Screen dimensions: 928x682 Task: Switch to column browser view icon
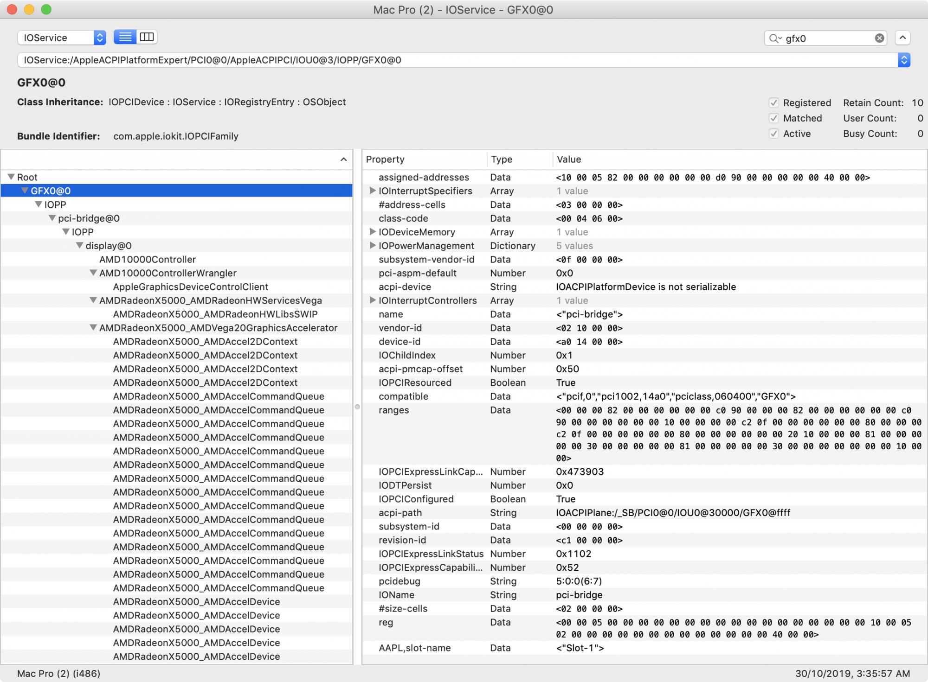[147, 37]
